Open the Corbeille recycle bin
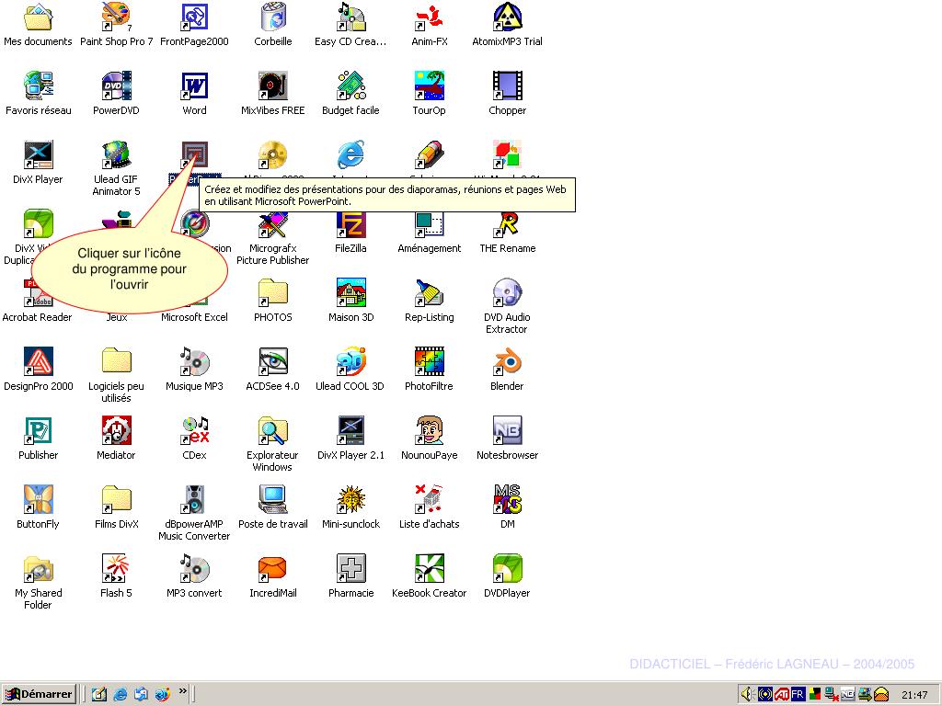 pos(273,17)
